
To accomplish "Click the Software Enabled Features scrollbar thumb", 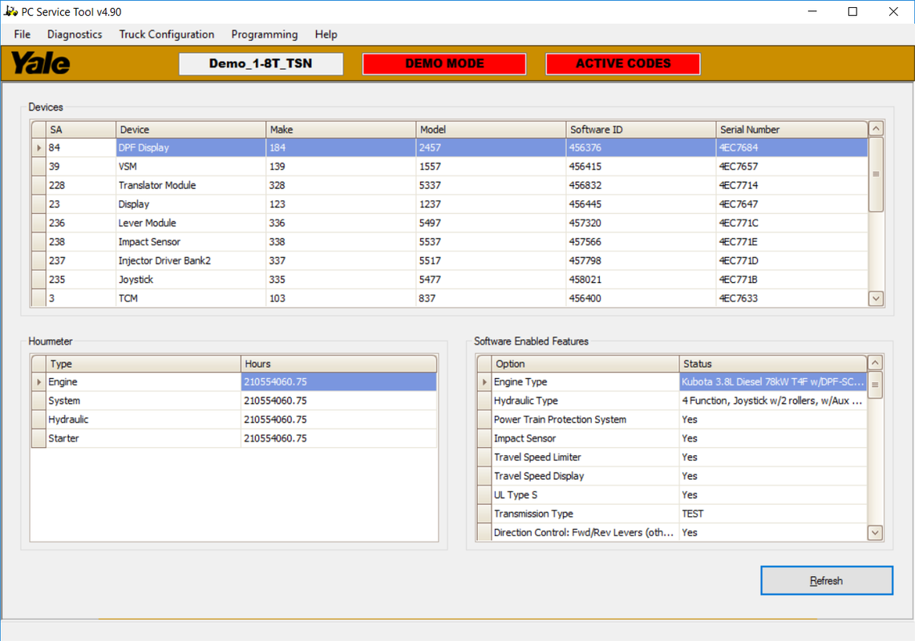I will [x=875, y=385].
